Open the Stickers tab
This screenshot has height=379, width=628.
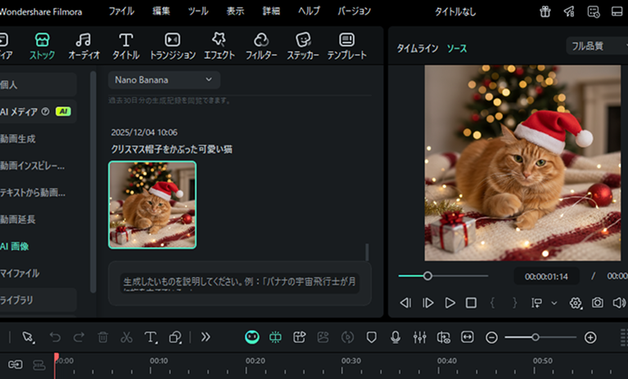(x=303, y=46)
